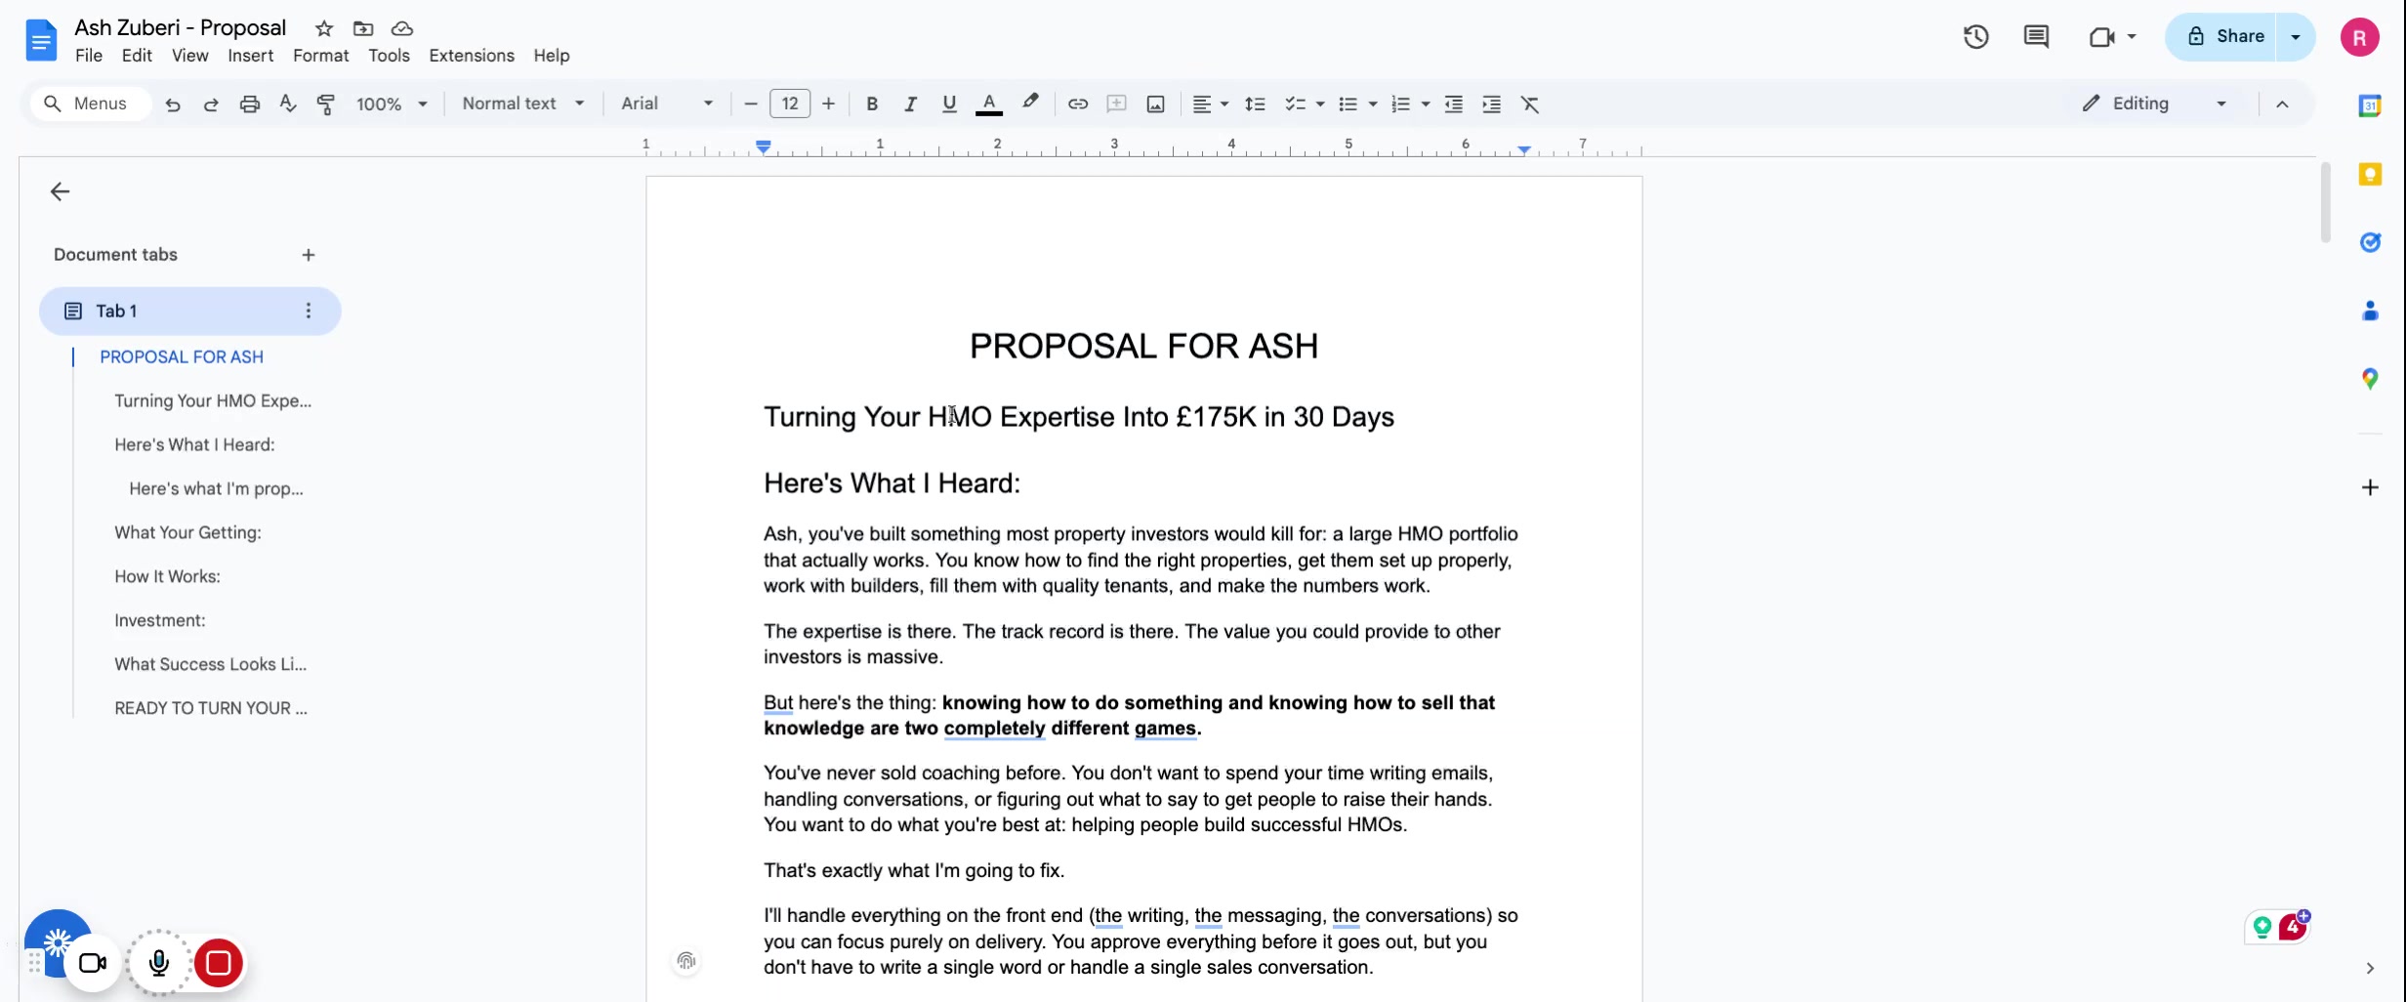Open the text color picker

988,104
